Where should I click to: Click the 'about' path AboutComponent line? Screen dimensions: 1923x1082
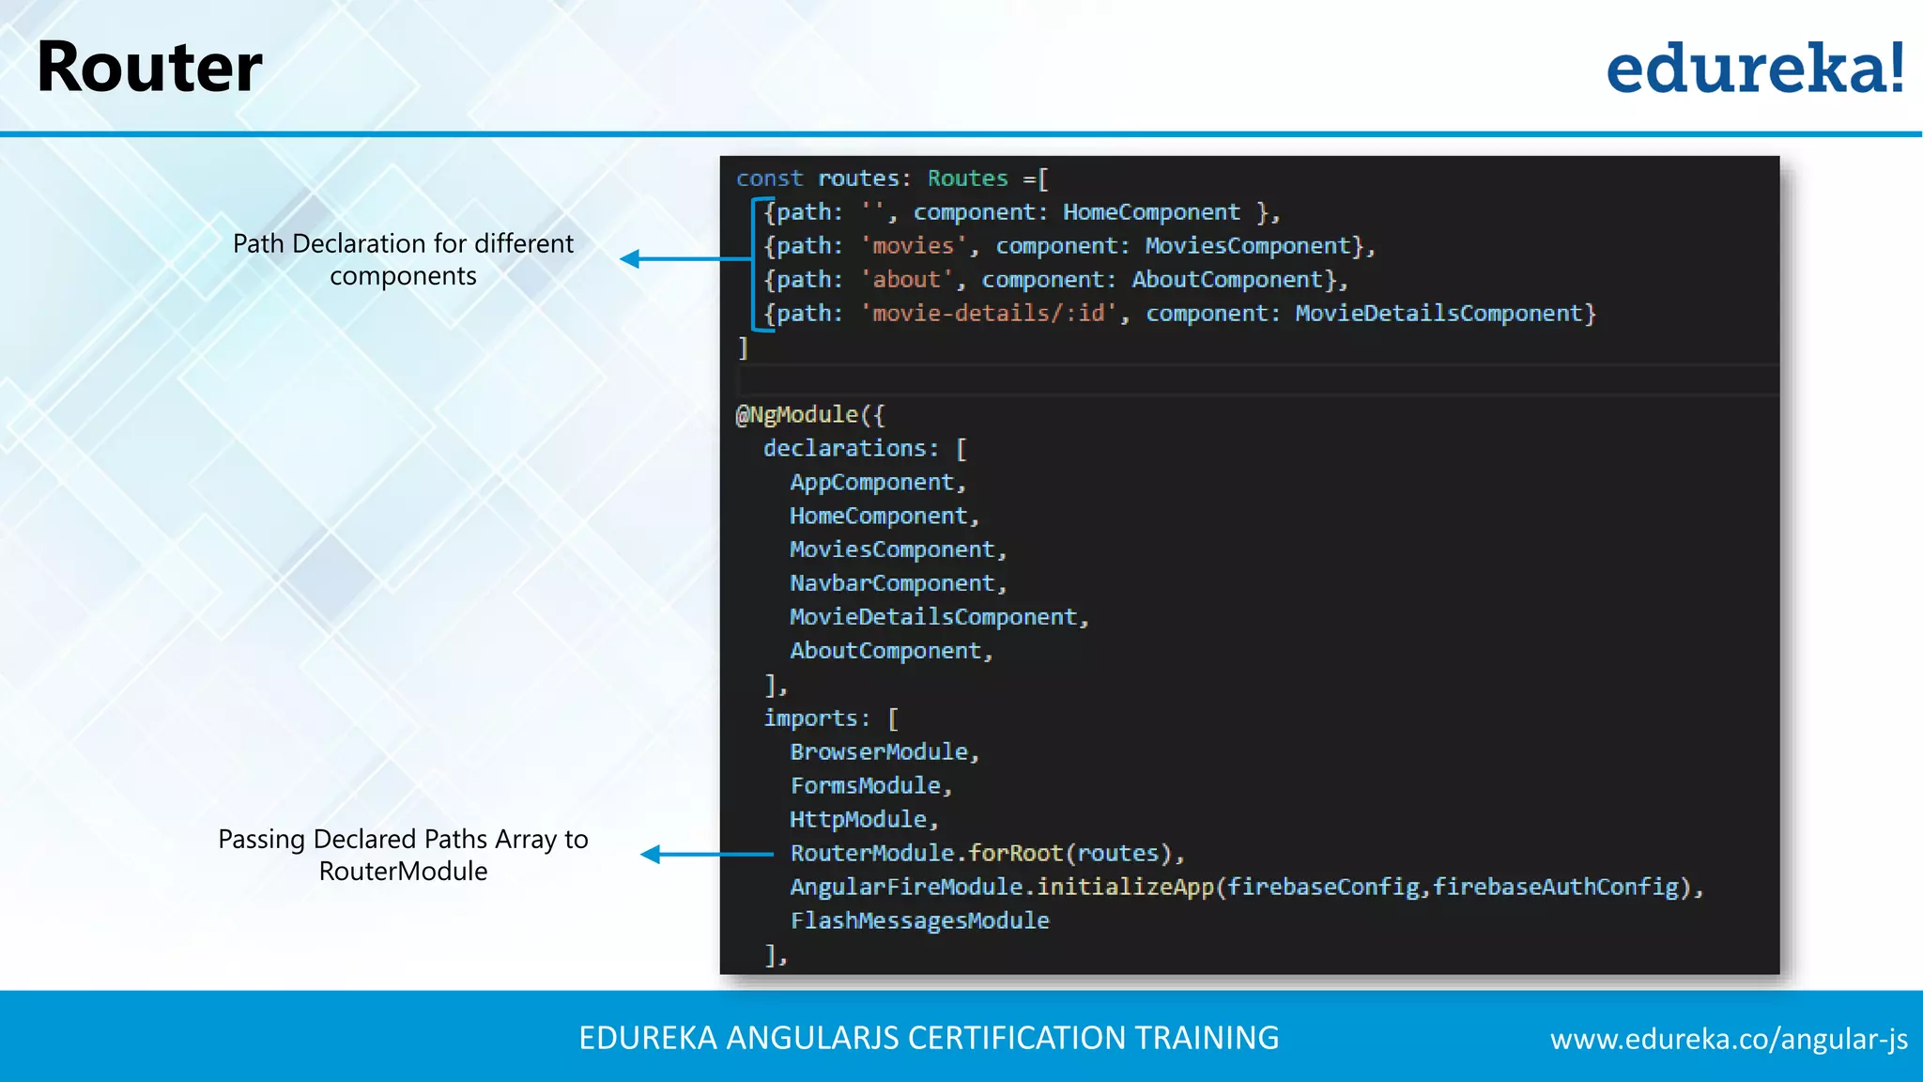click(1055, 280)
